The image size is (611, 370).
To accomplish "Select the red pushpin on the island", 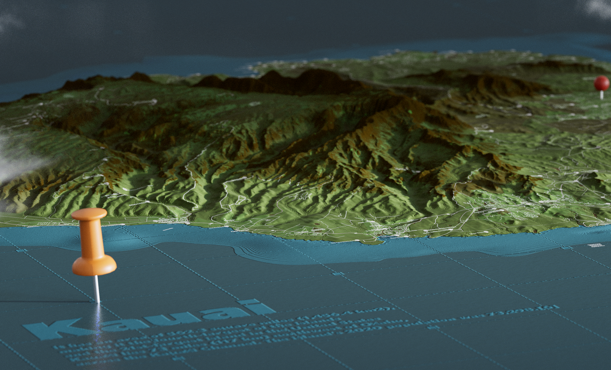I will [601, 83].
